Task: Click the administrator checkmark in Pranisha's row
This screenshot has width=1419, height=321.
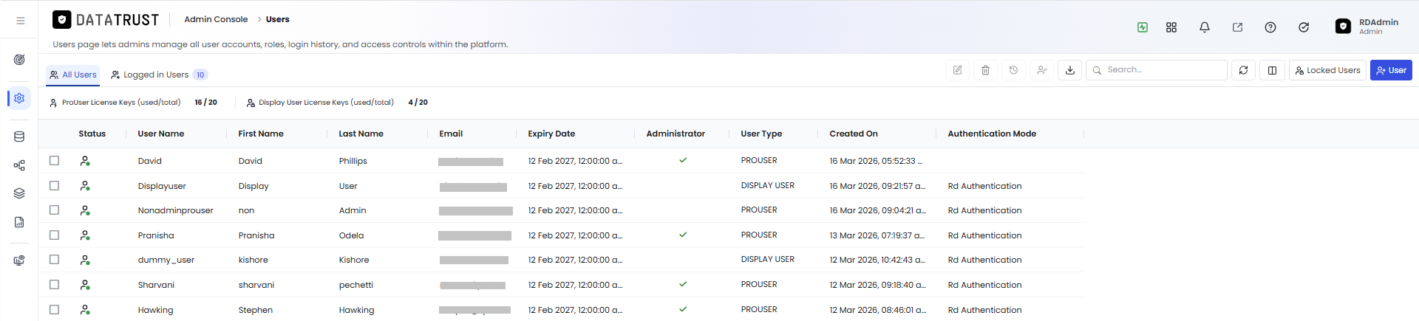Action: point(683,235)
